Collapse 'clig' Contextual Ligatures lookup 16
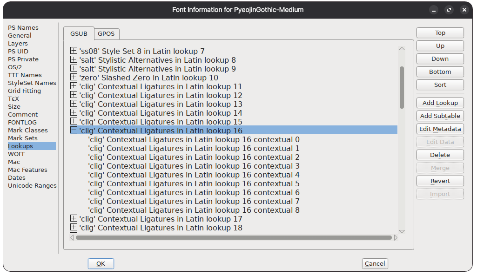This screenshot has height=275, width=477. [74, 130]
